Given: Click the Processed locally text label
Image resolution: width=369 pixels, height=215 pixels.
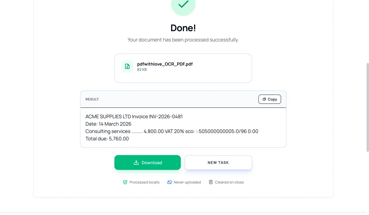Looking at the screenshot, I should pyautogui.click(x=145, y=182).
